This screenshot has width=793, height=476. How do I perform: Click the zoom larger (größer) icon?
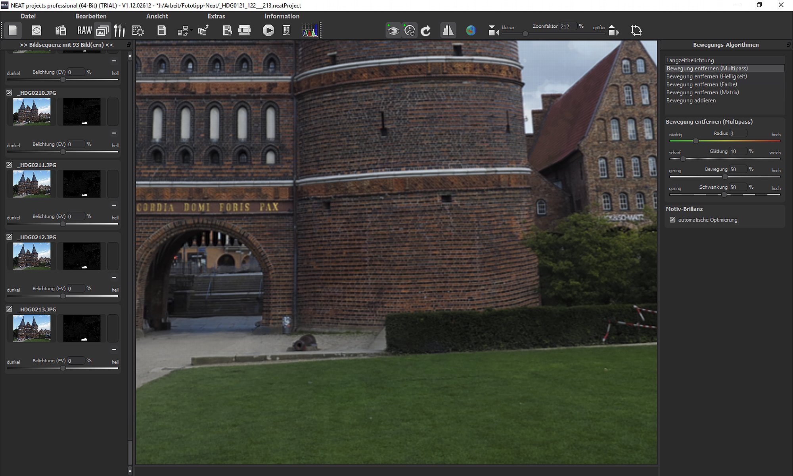(613, 31)
